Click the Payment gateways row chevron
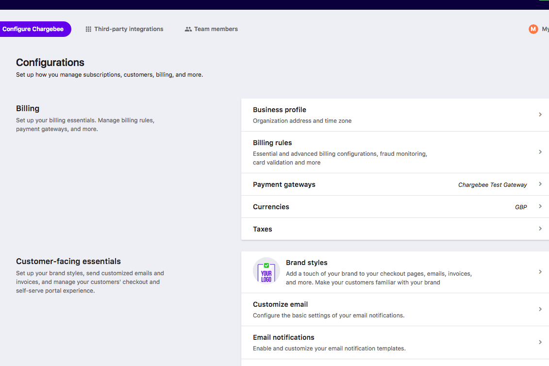 pyautogui.click(x=540, y=184)
